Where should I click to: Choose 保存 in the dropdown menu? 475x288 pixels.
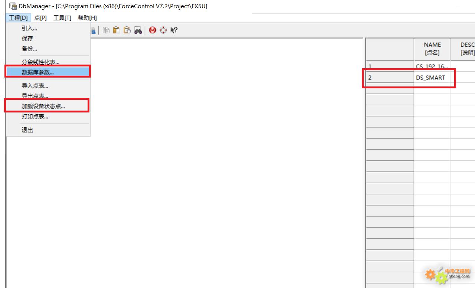[x=48, y=38]
